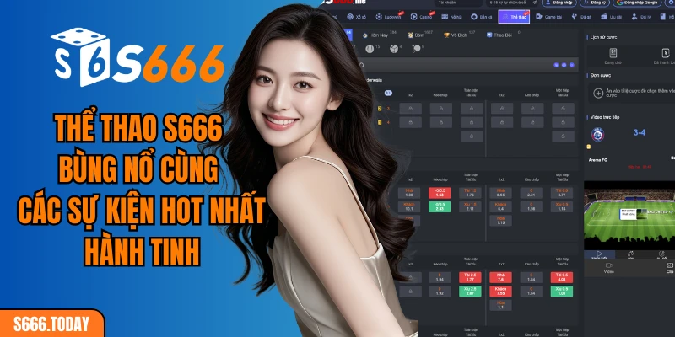The height and width of the screenshot is (337, 675).
Task: Click the team badge in Video trực tiếp
Action: (x=597, y=135)
